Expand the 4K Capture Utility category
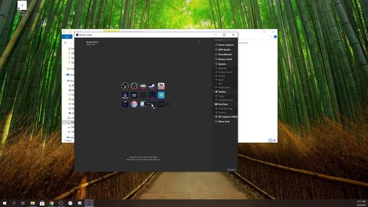 point(225,117)
